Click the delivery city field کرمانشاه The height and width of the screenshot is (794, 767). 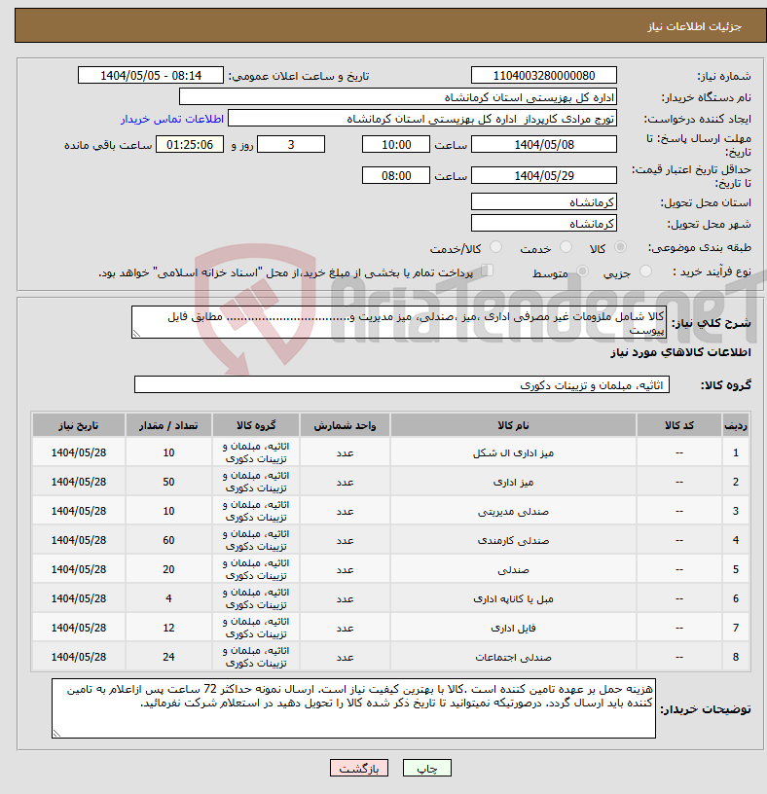coord(543,224)
